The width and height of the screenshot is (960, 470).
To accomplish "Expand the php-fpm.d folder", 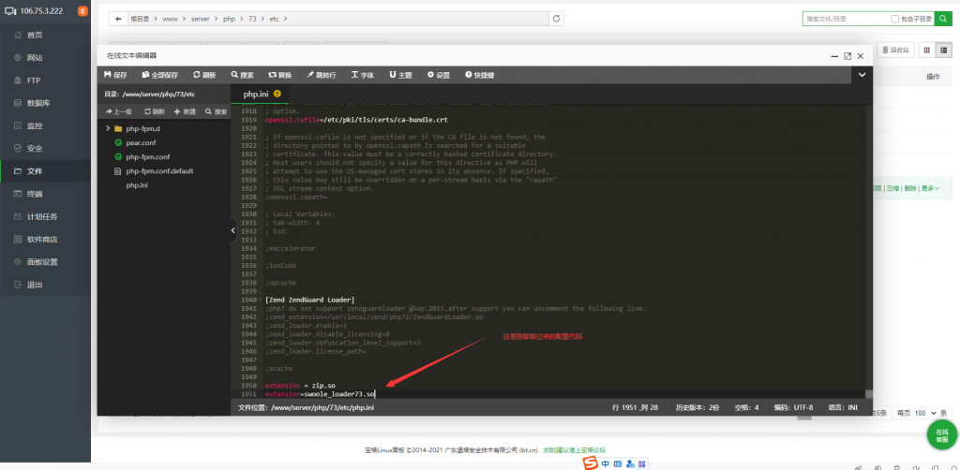I will (108, 128).
